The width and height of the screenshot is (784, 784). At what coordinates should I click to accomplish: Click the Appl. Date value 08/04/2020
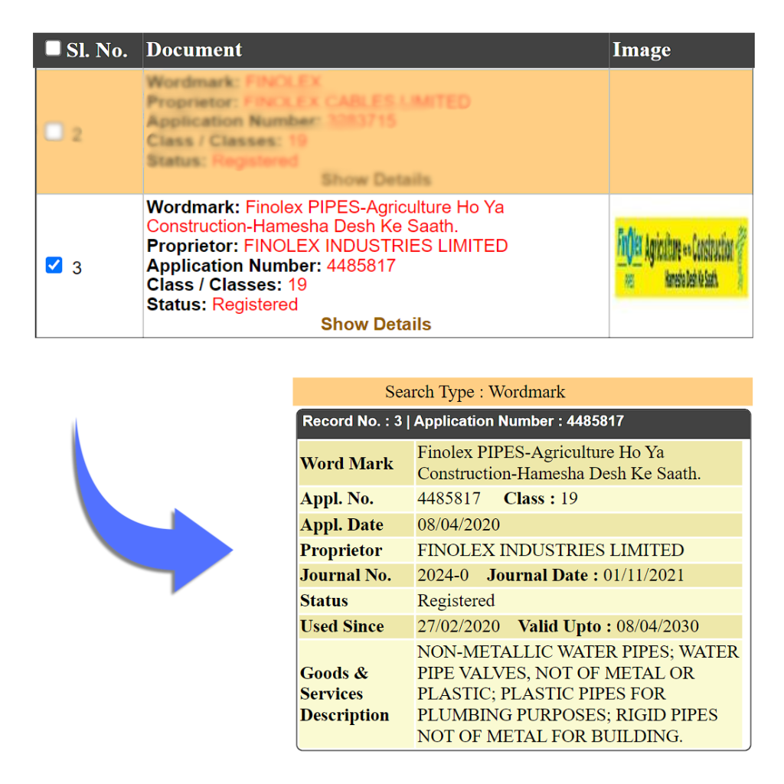[458, 525]
